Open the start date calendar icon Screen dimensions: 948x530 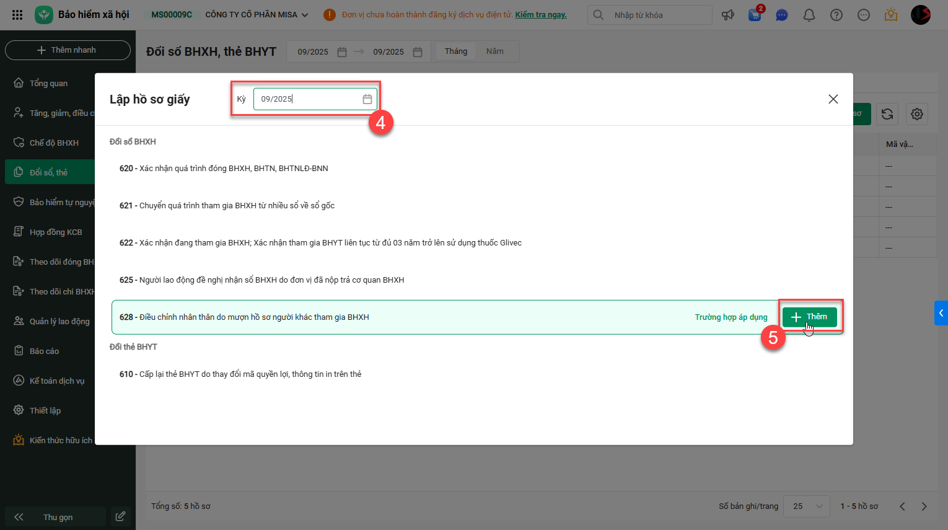[x=342, y=52]
